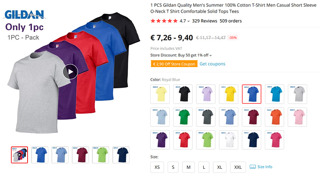Open the navy t-shirt gallery thumbnail
320x176 pixels.
[121, 155]
